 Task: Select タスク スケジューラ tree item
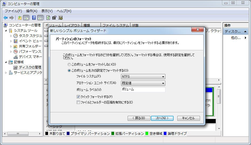click(x=30, y=36)
